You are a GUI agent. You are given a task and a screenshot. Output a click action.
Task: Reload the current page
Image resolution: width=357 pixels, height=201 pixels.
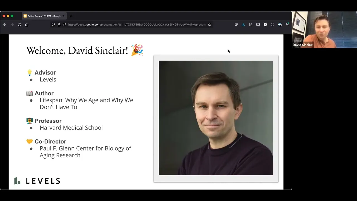pyautogui.click(x=20, y=25)
